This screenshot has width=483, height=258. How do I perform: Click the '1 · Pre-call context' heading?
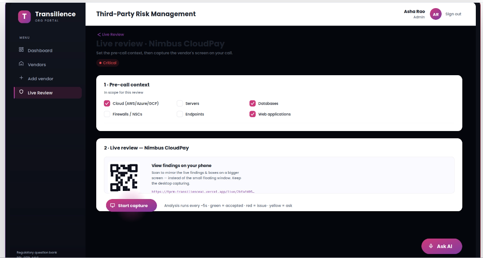click(x=127, y=85)
